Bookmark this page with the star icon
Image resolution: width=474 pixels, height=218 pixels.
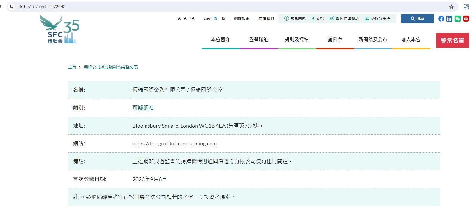click(451, 7)
